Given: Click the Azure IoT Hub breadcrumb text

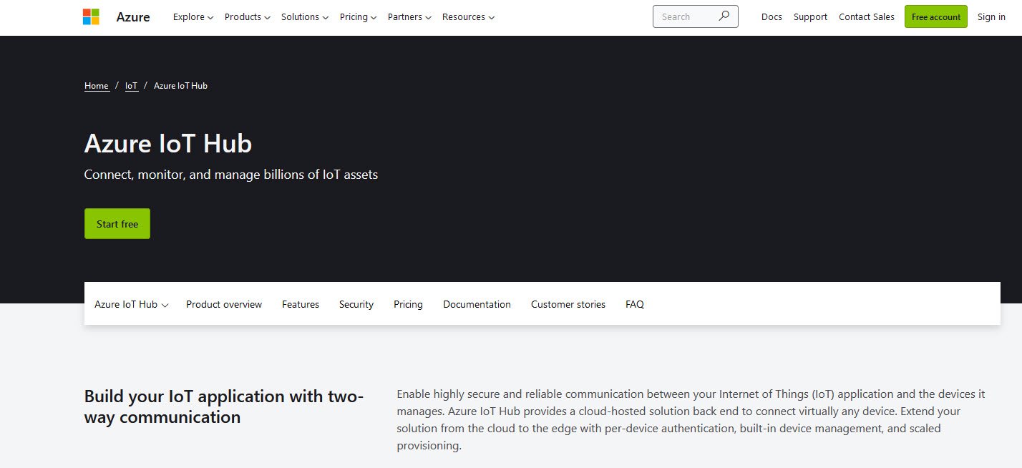Looking at the screenshot, I should pyautogui.click(x=180, y=86).
